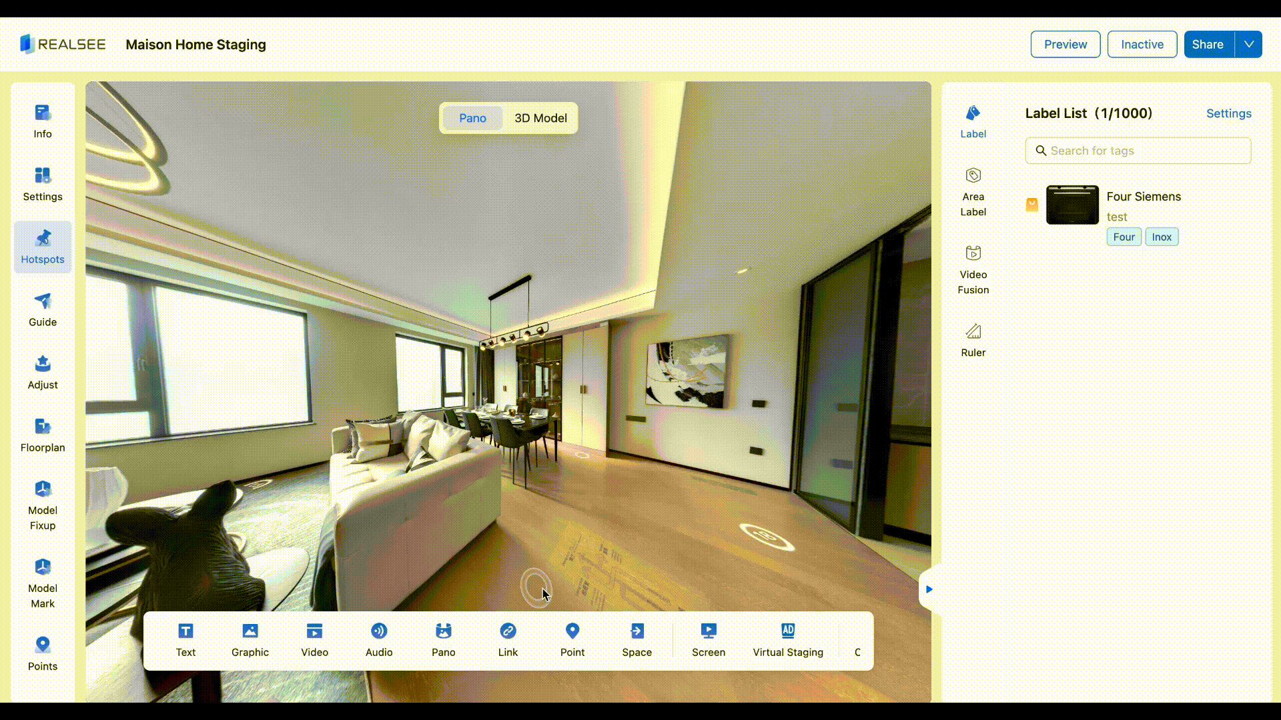Click the Search for tags field

click(x=1138, y=151)
